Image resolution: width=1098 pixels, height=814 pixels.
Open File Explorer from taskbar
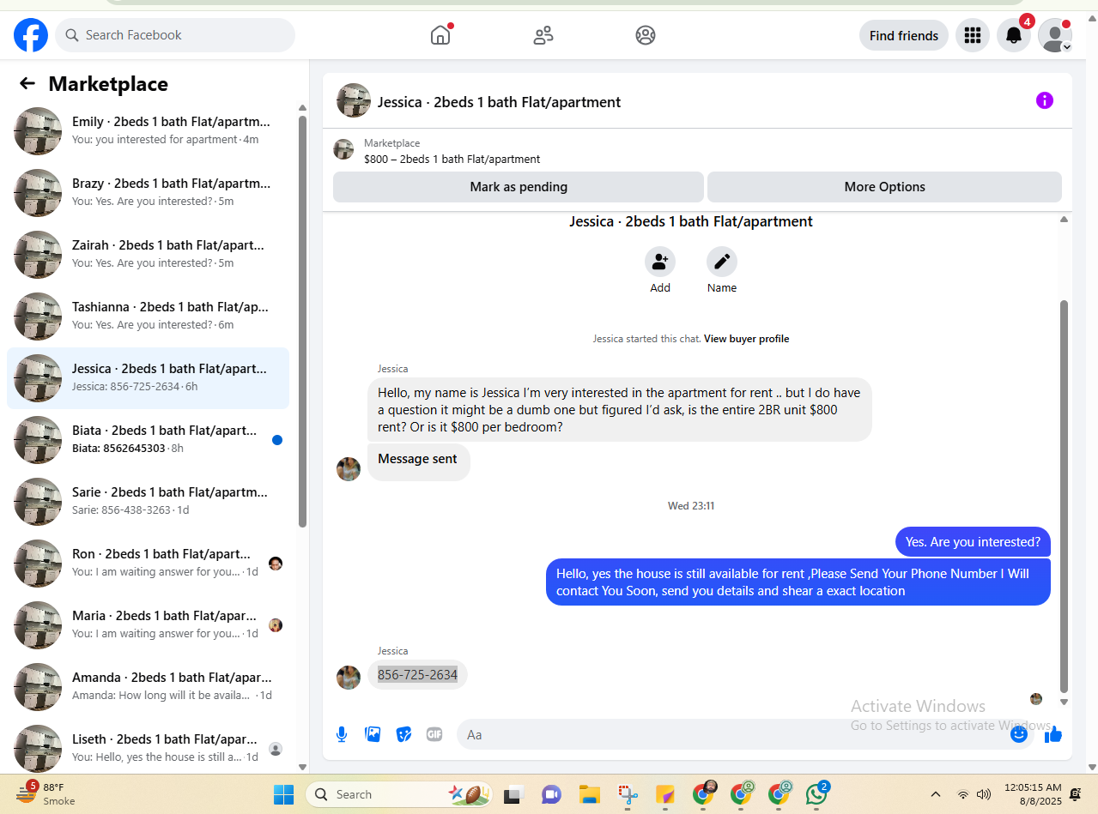point(589,794)
